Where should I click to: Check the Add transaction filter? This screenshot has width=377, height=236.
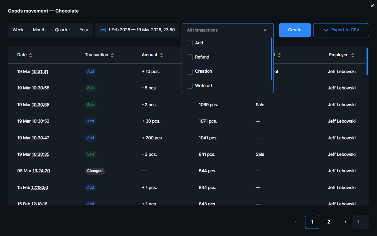pos(190,43)
